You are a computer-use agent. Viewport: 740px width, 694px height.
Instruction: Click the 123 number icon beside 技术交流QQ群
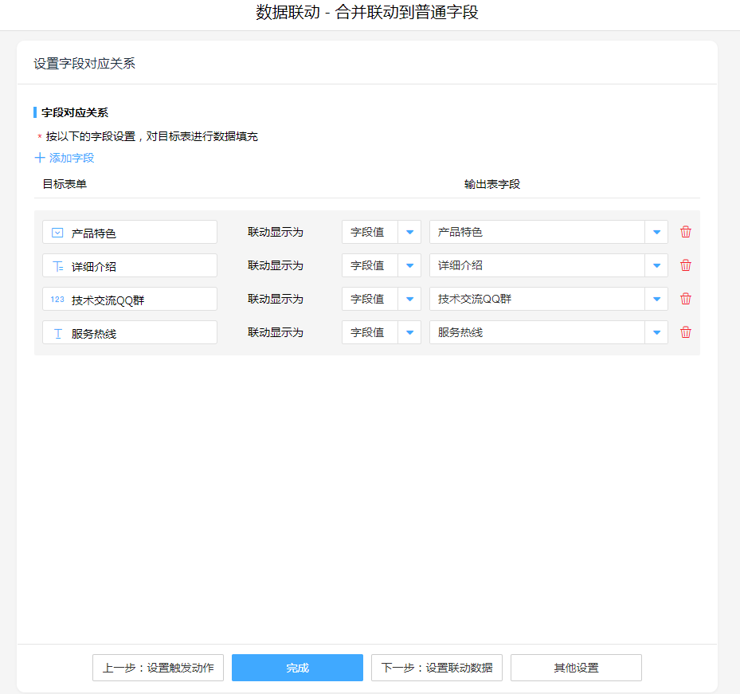57,300
